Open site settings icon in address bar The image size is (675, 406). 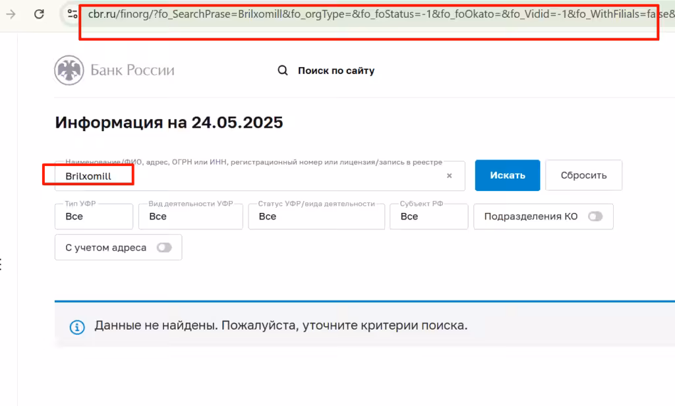click(x=73, y=14)
